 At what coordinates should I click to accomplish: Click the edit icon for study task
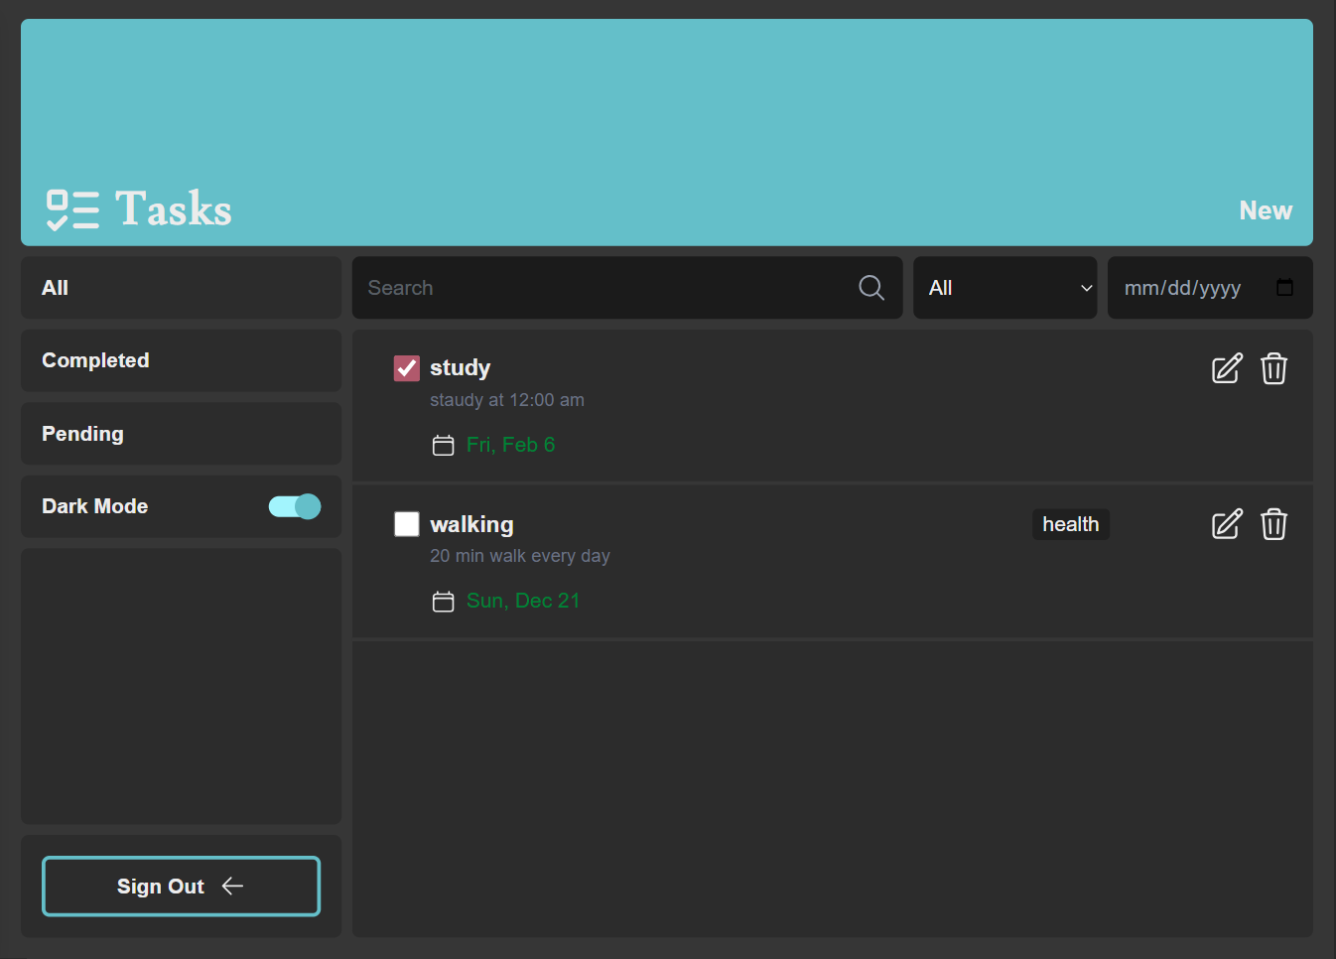click(1227, 368)
